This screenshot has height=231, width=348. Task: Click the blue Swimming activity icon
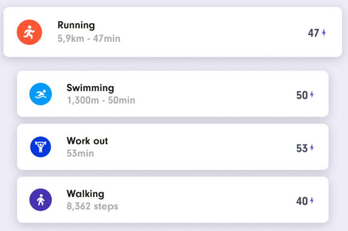pyautogui.click(x=40, y=94)
